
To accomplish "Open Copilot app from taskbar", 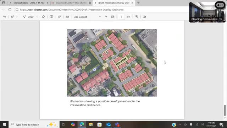I will point(73,124).
